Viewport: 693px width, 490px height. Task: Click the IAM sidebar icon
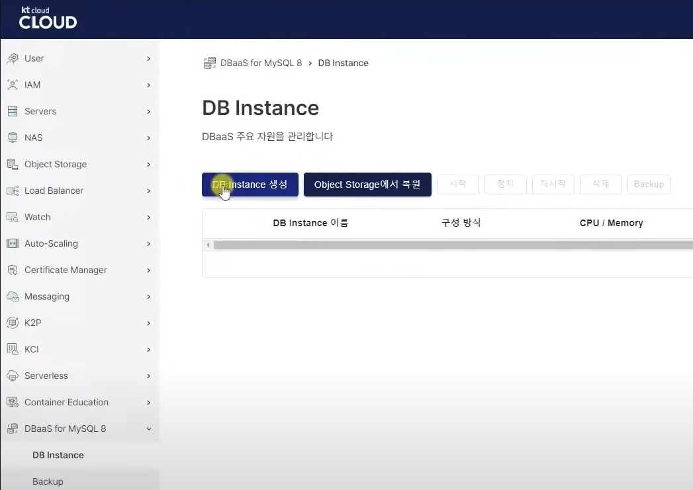tap(13, 85)
